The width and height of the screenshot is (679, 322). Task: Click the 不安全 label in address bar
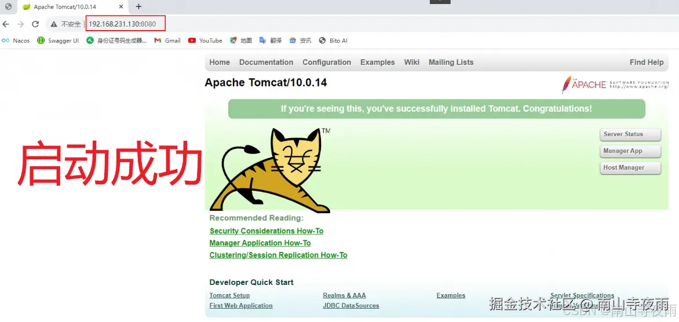pos(71,24)
